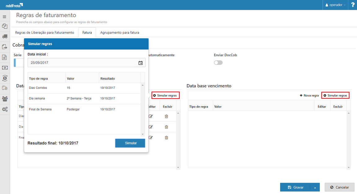Click the truck icon in sidebar

(5, 37)
